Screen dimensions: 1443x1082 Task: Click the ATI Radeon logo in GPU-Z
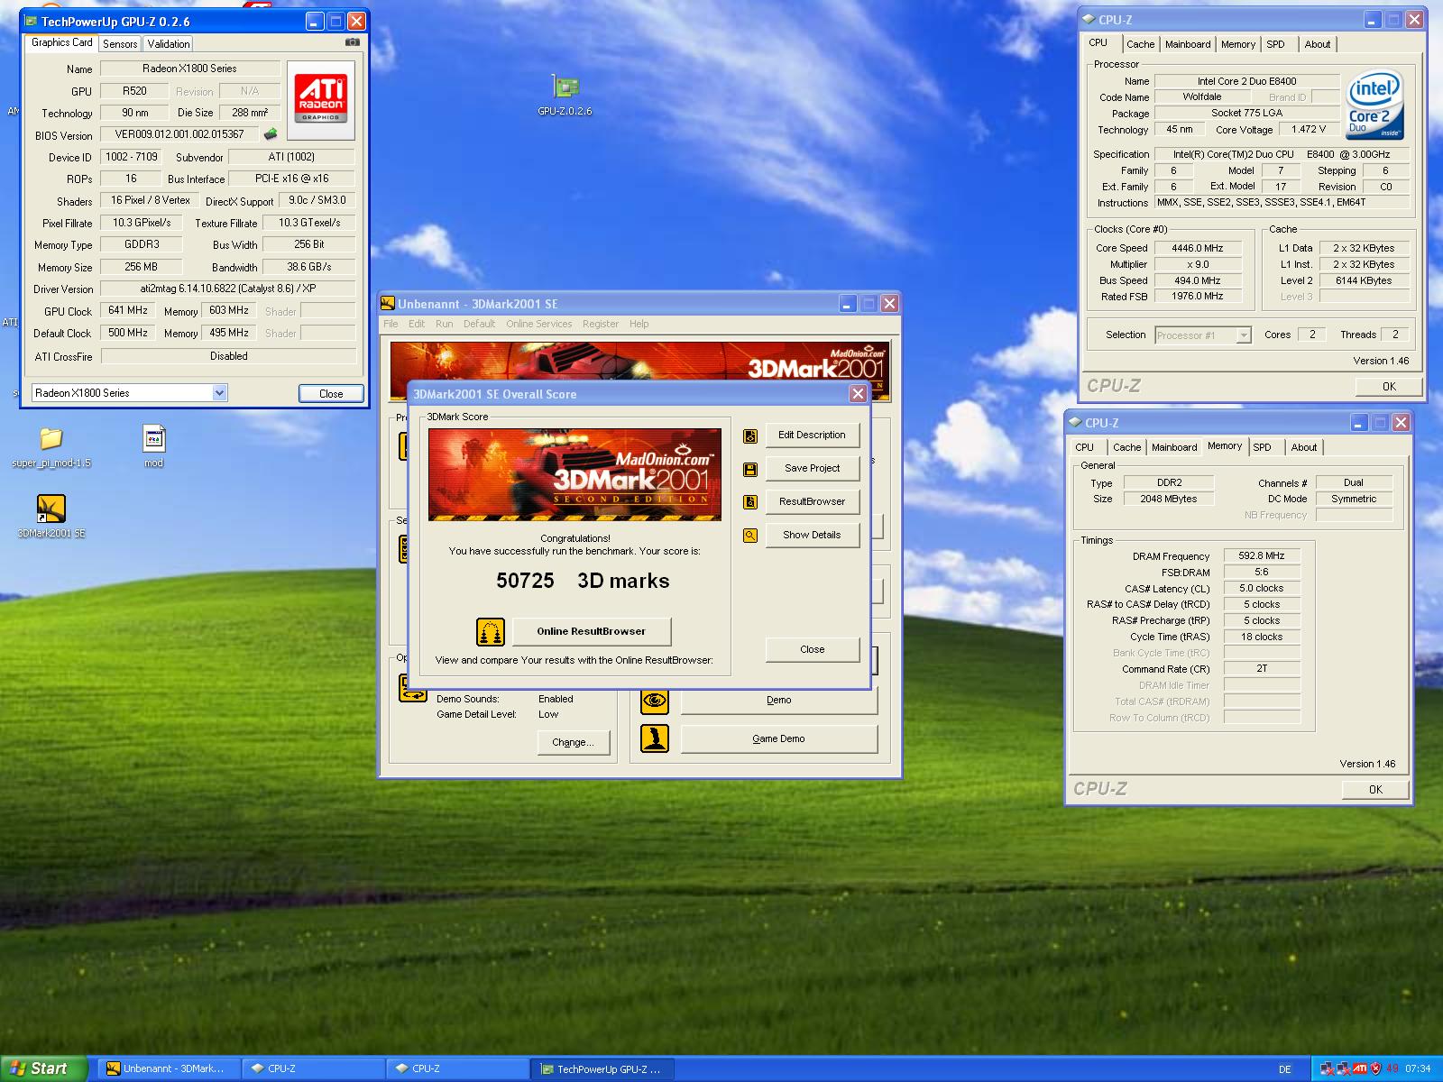pyautogui.click(x=320, y=100)
